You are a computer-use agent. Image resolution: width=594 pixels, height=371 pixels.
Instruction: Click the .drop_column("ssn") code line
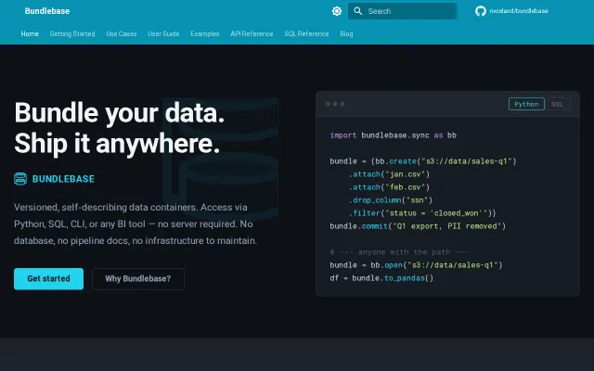[x=391, y=200]
